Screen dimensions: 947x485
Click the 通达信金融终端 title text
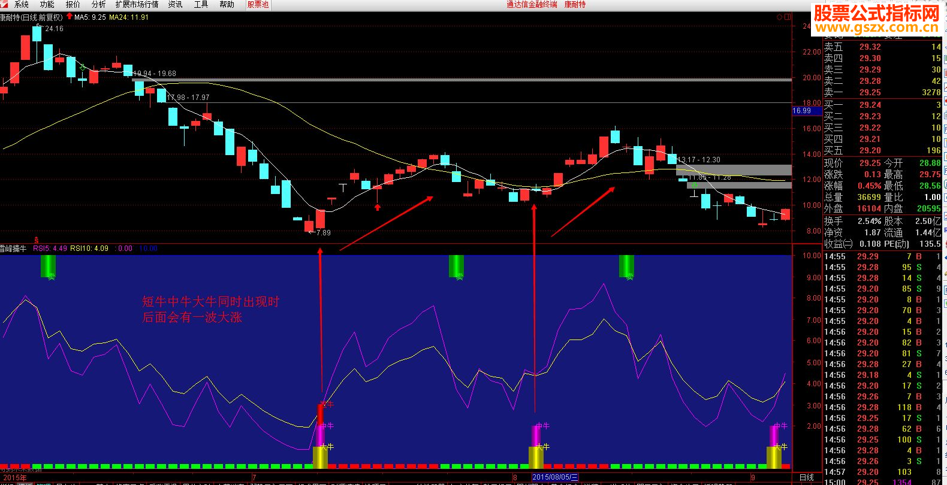click(532, 4)
